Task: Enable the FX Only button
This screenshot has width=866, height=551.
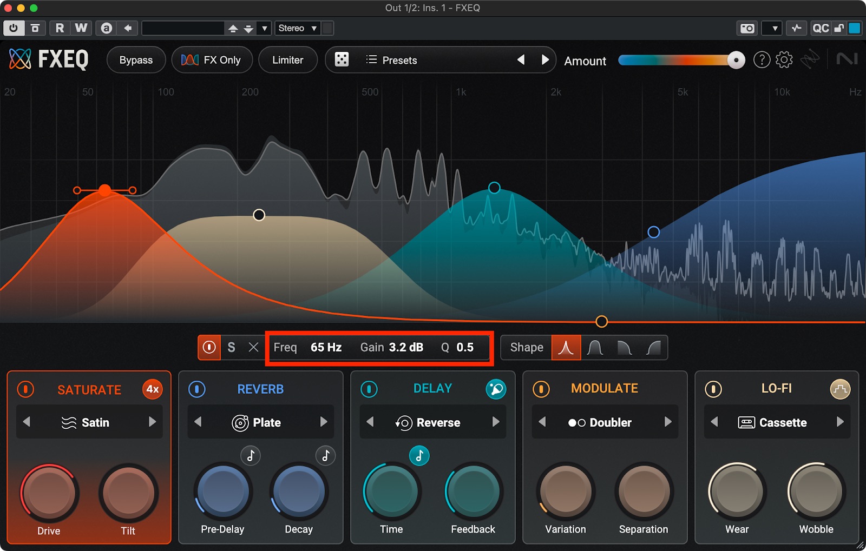Action: [x=212, y=60]
